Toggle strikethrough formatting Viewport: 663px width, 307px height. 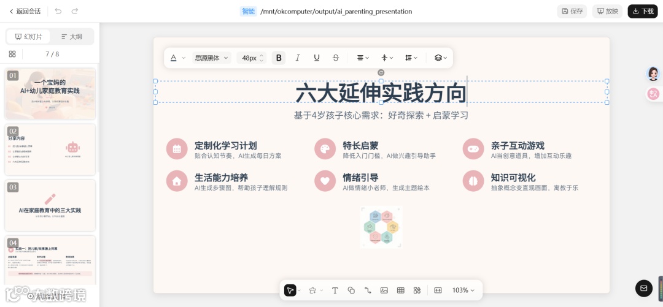(336, 58)
